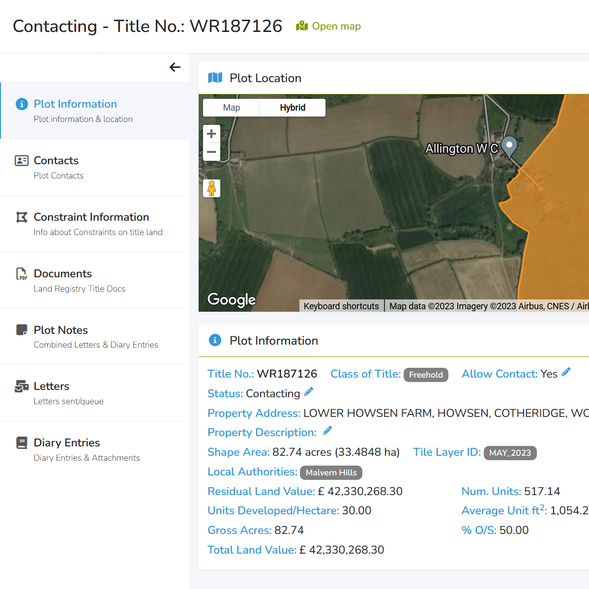Image resolution: width=589 pixels, height=589 pixels.
Task: Click the Plot Location map icon
Action: pyautogui.click(x=215, y=78)
